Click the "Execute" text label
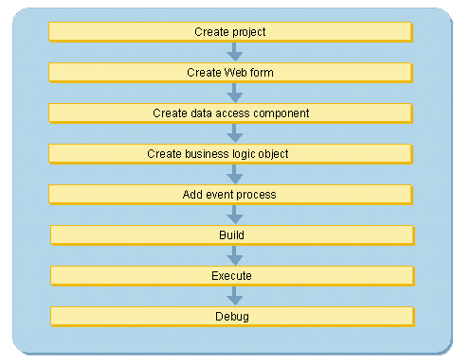The width and height of the screenshot is (472, 364). [x=231, y=276]
